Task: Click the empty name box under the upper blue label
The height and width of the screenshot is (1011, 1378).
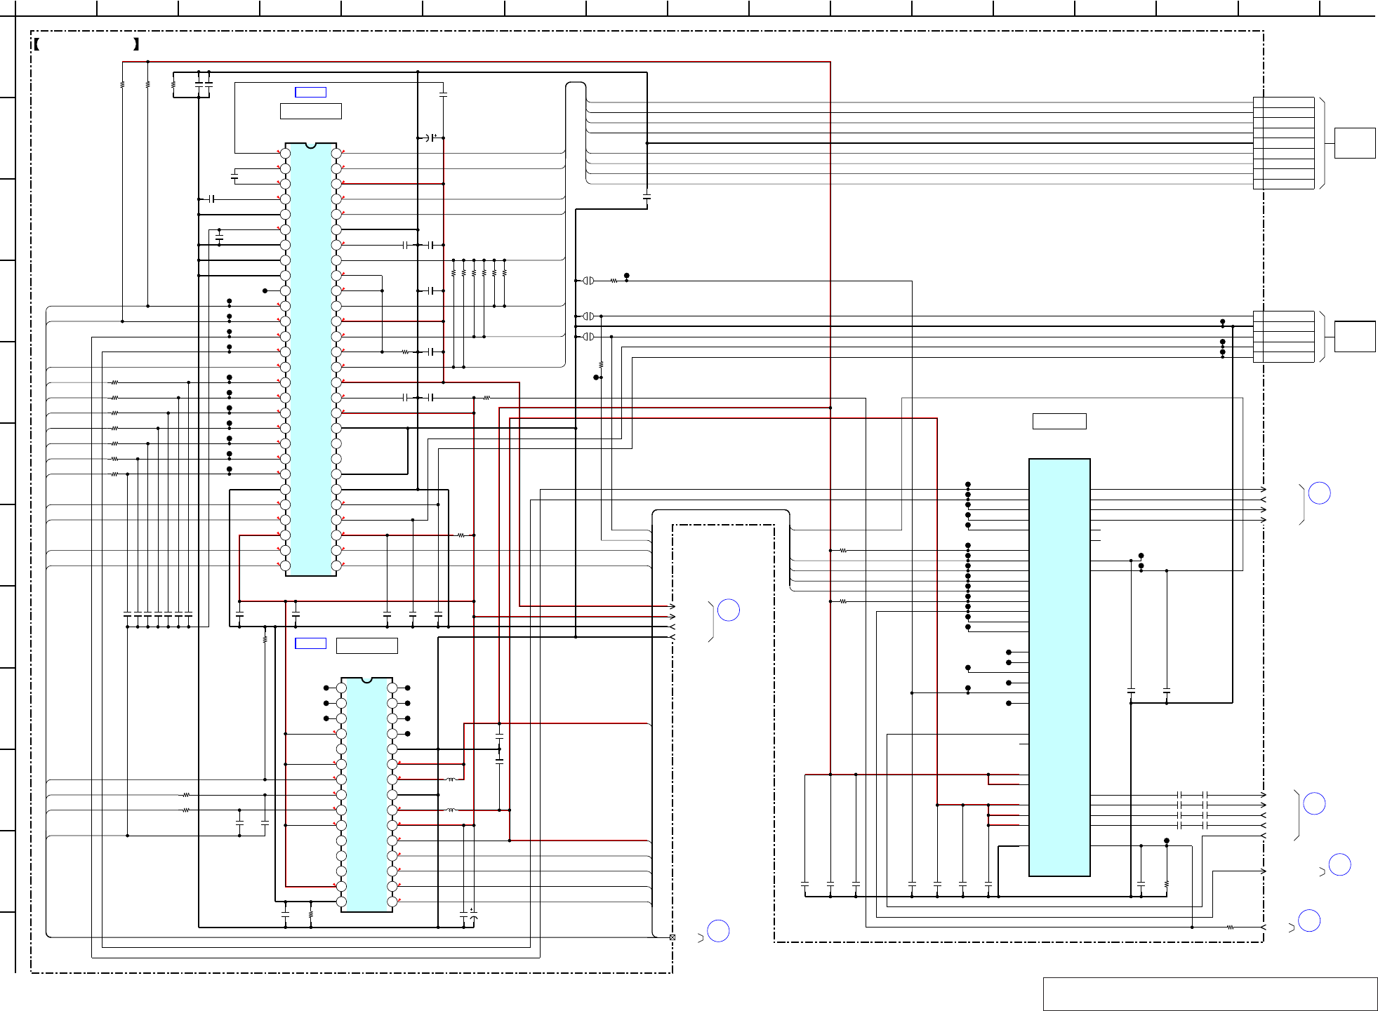Action: [x=310, y=111]
